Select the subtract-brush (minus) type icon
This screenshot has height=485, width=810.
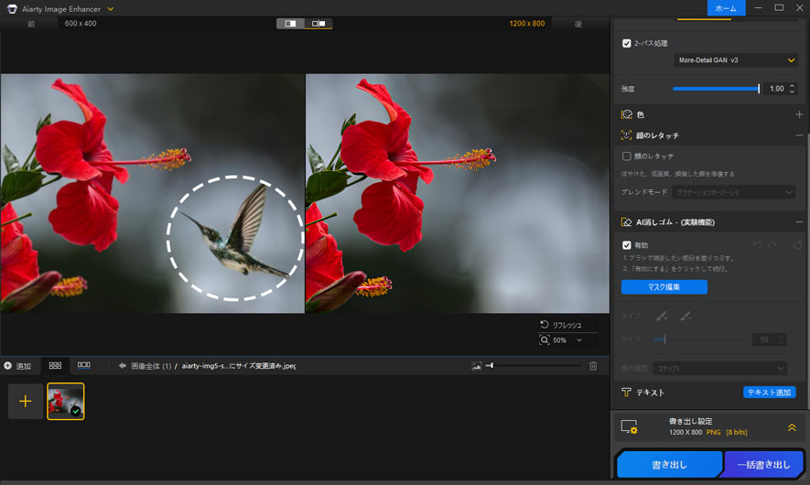pyautogui.click(x=686, y=316)
